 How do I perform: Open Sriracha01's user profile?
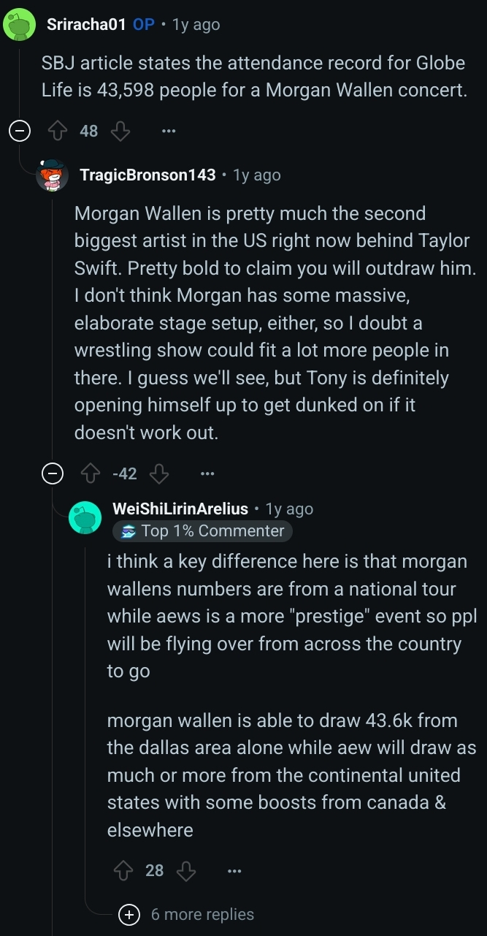tap(86, 25)
